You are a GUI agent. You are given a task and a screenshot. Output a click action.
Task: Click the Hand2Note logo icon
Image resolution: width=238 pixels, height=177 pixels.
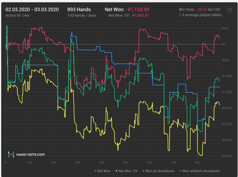pos(11,155)
